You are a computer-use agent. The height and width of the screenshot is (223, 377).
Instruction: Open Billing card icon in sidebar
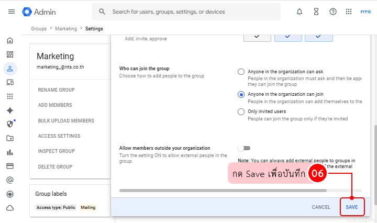point(10,166)
